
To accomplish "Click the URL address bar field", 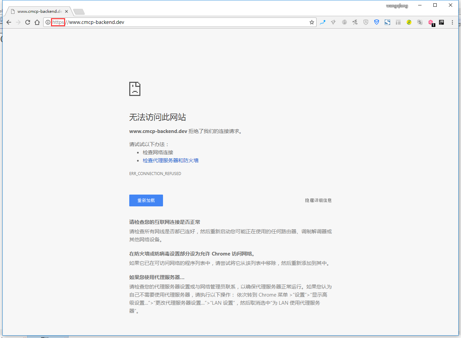I will 186,22.
